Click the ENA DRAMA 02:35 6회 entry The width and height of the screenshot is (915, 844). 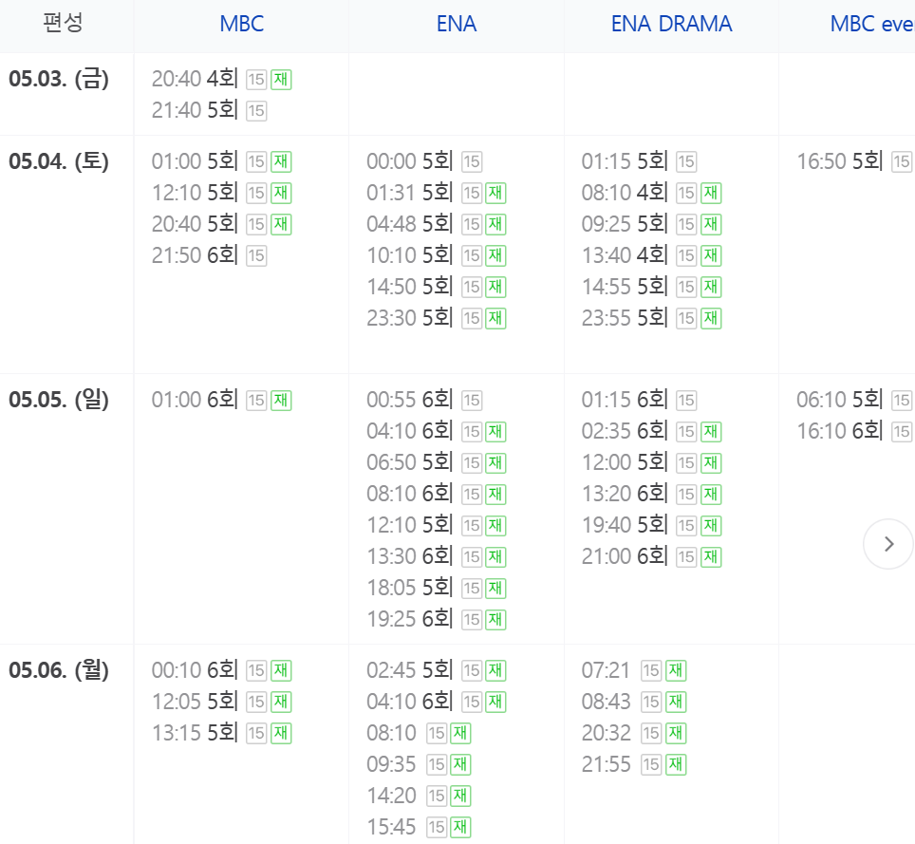click(651, 431)
